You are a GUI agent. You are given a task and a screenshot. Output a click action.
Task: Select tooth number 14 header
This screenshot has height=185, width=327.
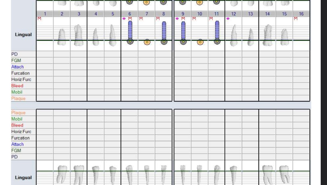[267, 14]
